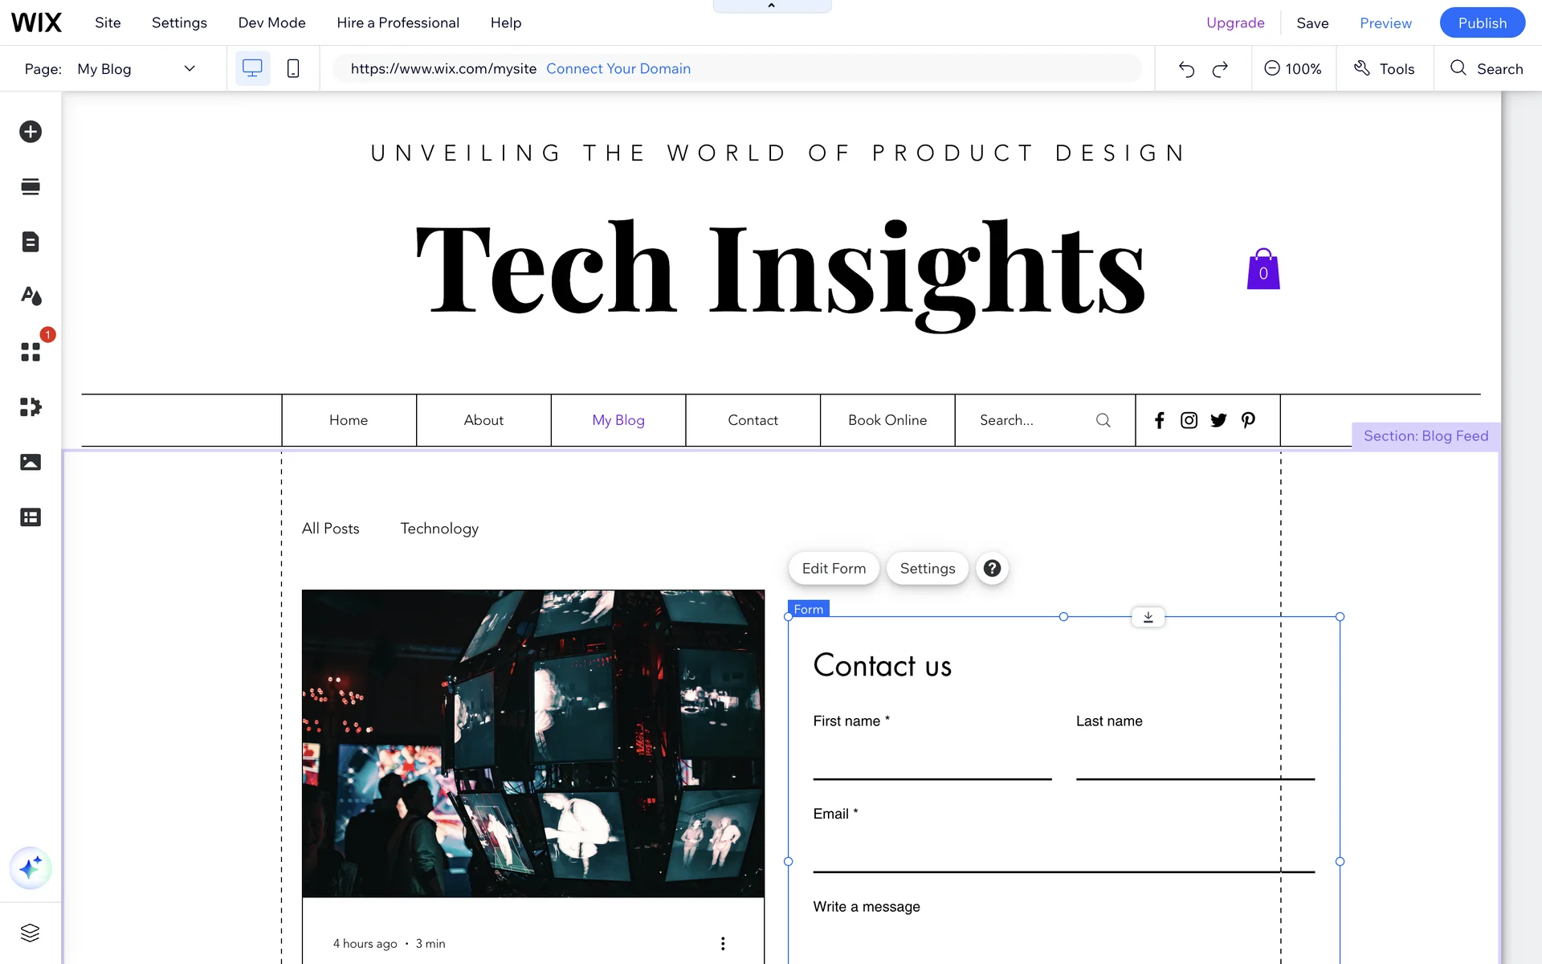Open the blog post three-dot menu

tap(723, 943)
